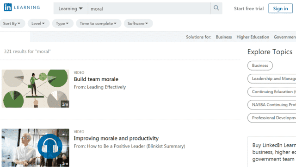Expand the Type filter
Image resolution: width=296 pixels, height=167 pixels.
[62, 24]
